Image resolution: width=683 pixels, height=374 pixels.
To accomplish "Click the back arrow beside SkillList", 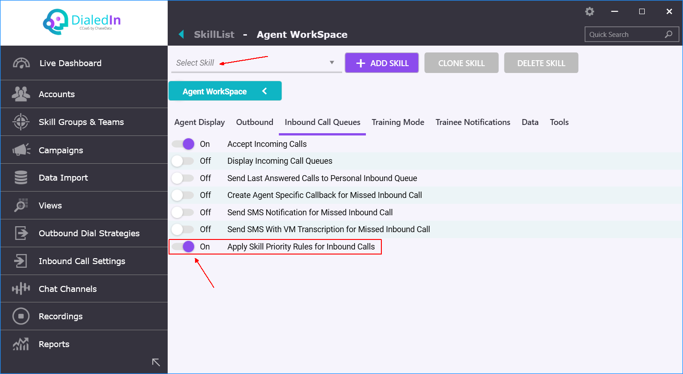I will pyautogui.click(x=181, y=34).
